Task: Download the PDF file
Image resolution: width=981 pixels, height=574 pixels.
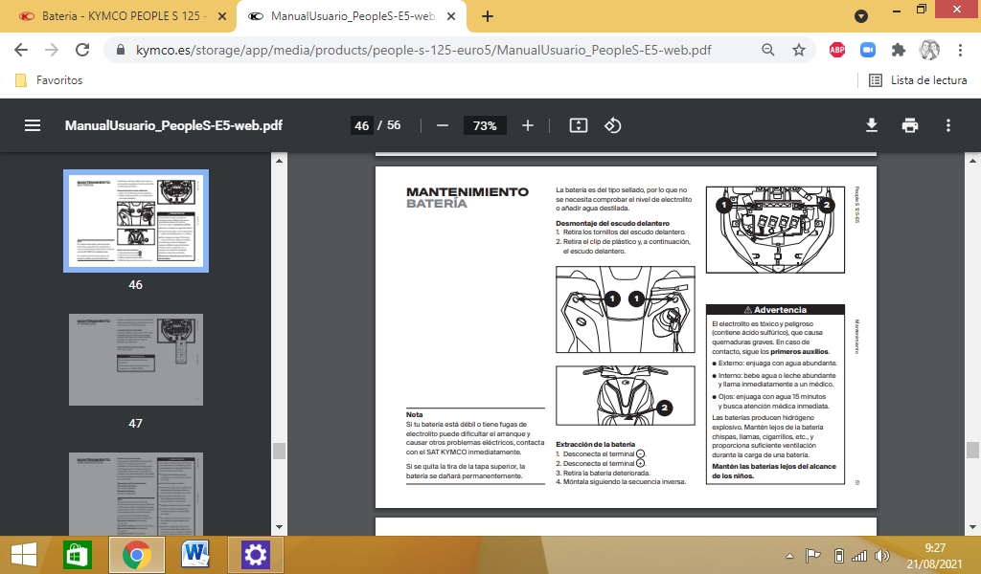Action: point(872,125)
